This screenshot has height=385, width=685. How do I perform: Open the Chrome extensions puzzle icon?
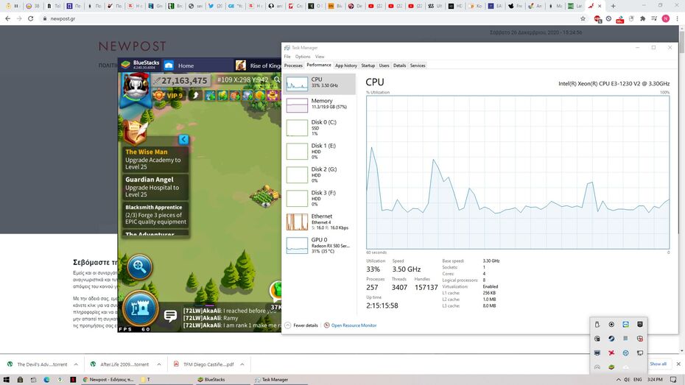tap(642, 18)
